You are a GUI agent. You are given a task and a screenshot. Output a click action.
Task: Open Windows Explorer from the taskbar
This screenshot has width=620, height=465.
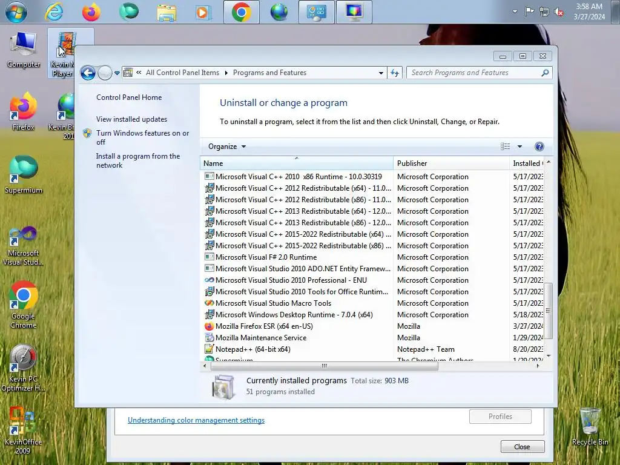[167, 12]
